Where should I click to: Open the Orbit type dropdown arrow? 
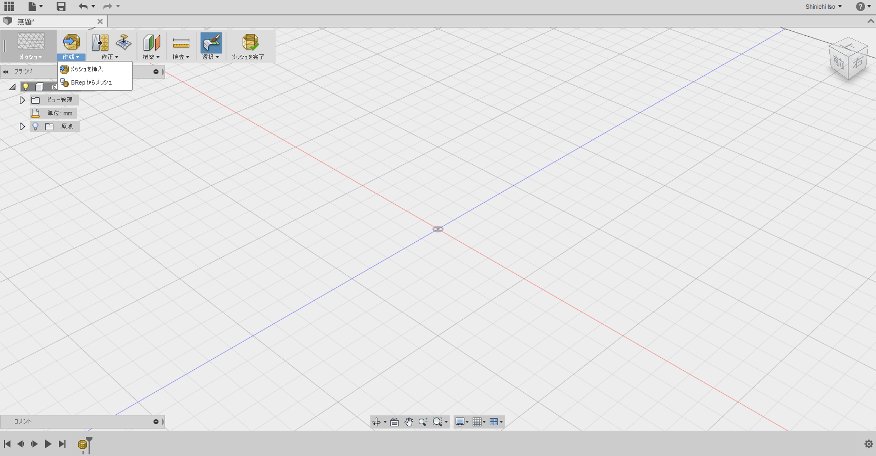point(385,422)
